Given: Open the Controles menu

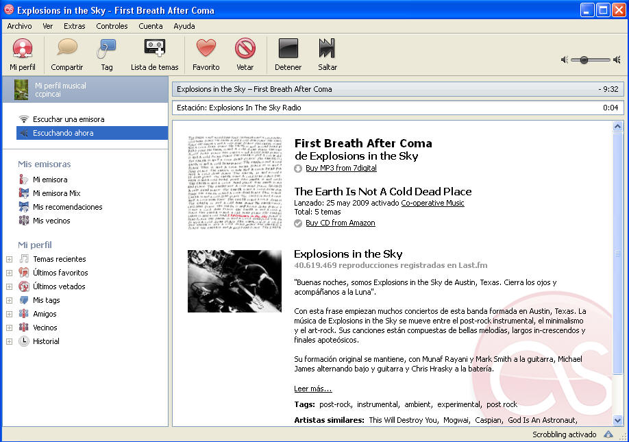Looking at the screenshot, I should (112, 26).
